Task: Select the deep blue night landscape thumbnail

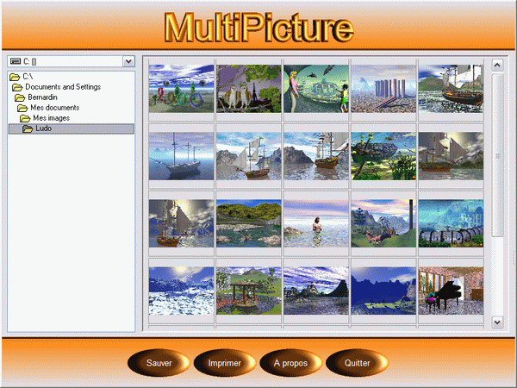Action: coord(383,291)
